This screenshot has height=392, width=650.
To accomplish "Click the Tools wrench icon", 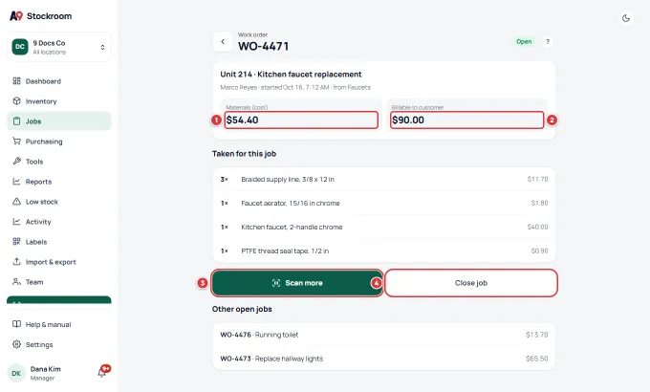I will pos(16,161).
